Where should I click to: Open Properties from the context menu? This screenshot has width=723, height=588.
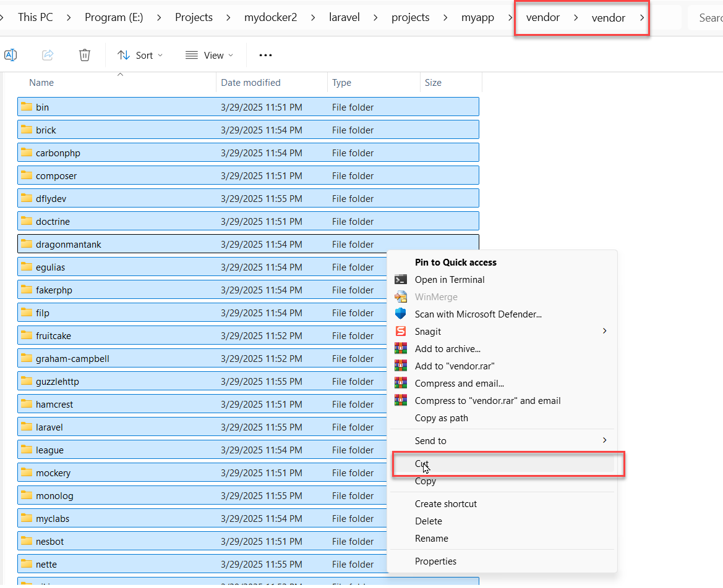click(503, 561)
